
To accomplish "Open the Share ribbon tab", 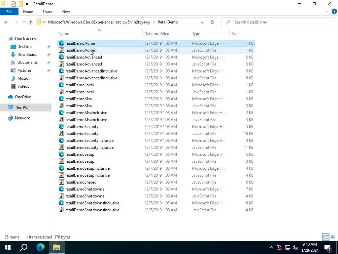I will (47, 12).
